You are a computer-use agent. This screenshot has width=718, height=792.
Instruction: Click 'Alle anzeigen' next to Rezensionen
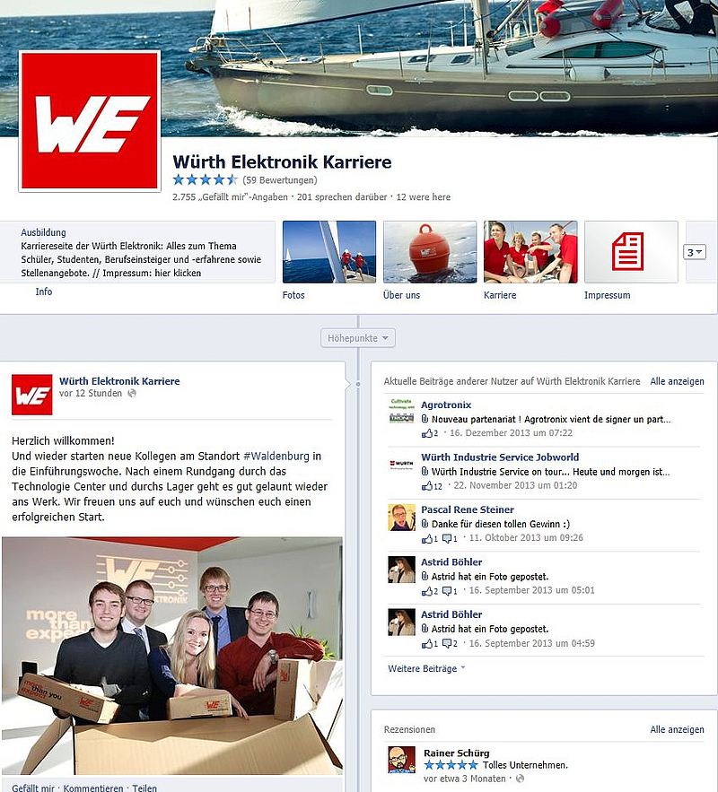click(x=677, y=729)
